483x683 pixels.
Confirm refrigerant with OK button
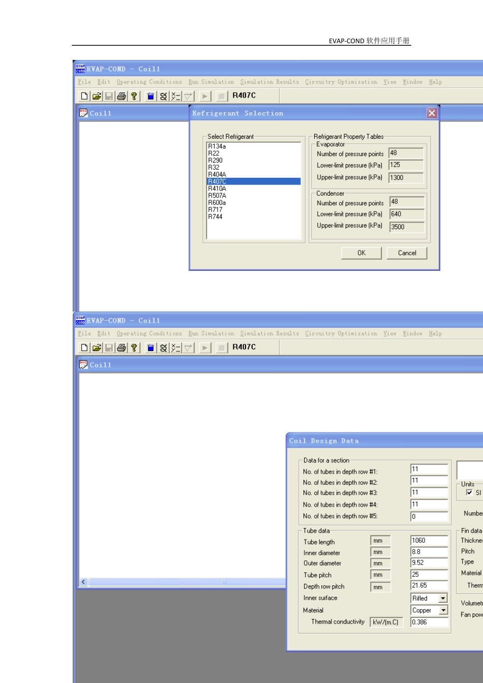(x=361, y=253)
